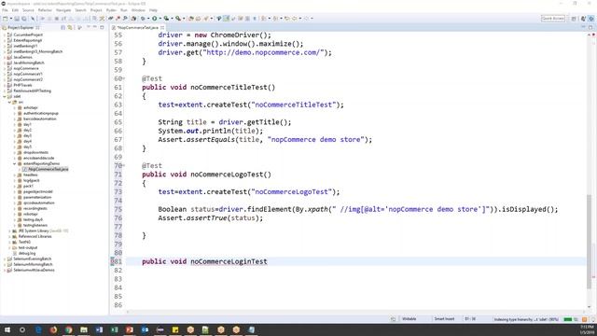This screenshot has height=336, width=597.
Task: Click the editor horizontal scrollbar
Action: click(x=356, y=312)
